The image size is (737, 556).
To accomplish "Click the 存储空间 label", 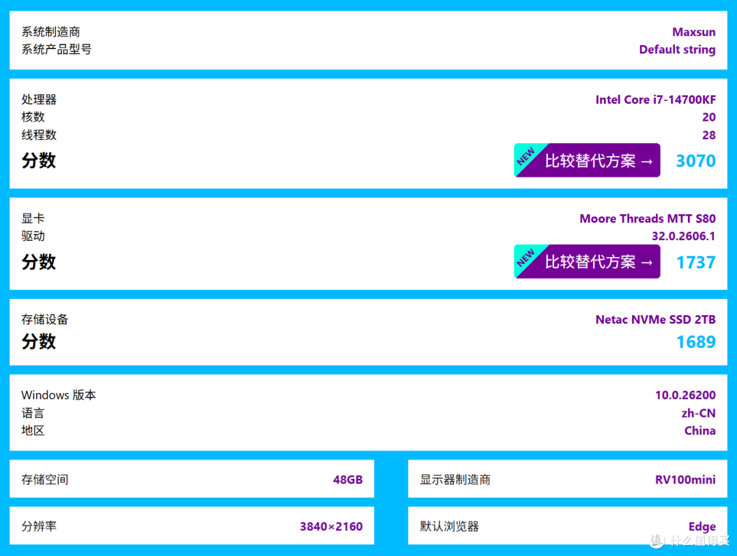I will [x=44, y=480].
